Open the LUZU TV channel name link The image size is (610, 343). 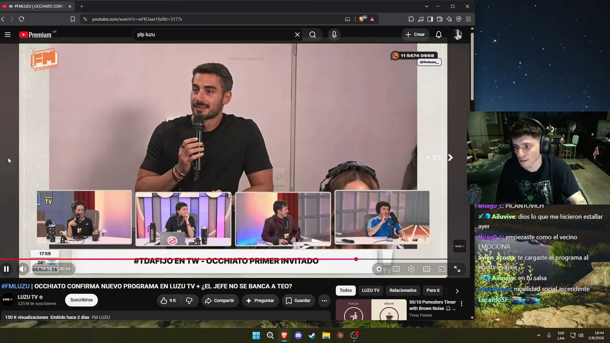point(28,297)
